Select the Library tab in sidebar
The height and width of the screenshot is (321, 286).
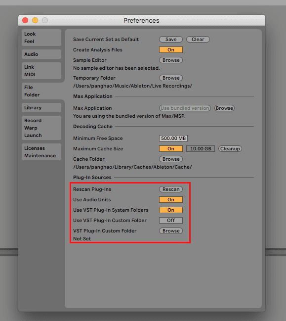tap(41, 108)
